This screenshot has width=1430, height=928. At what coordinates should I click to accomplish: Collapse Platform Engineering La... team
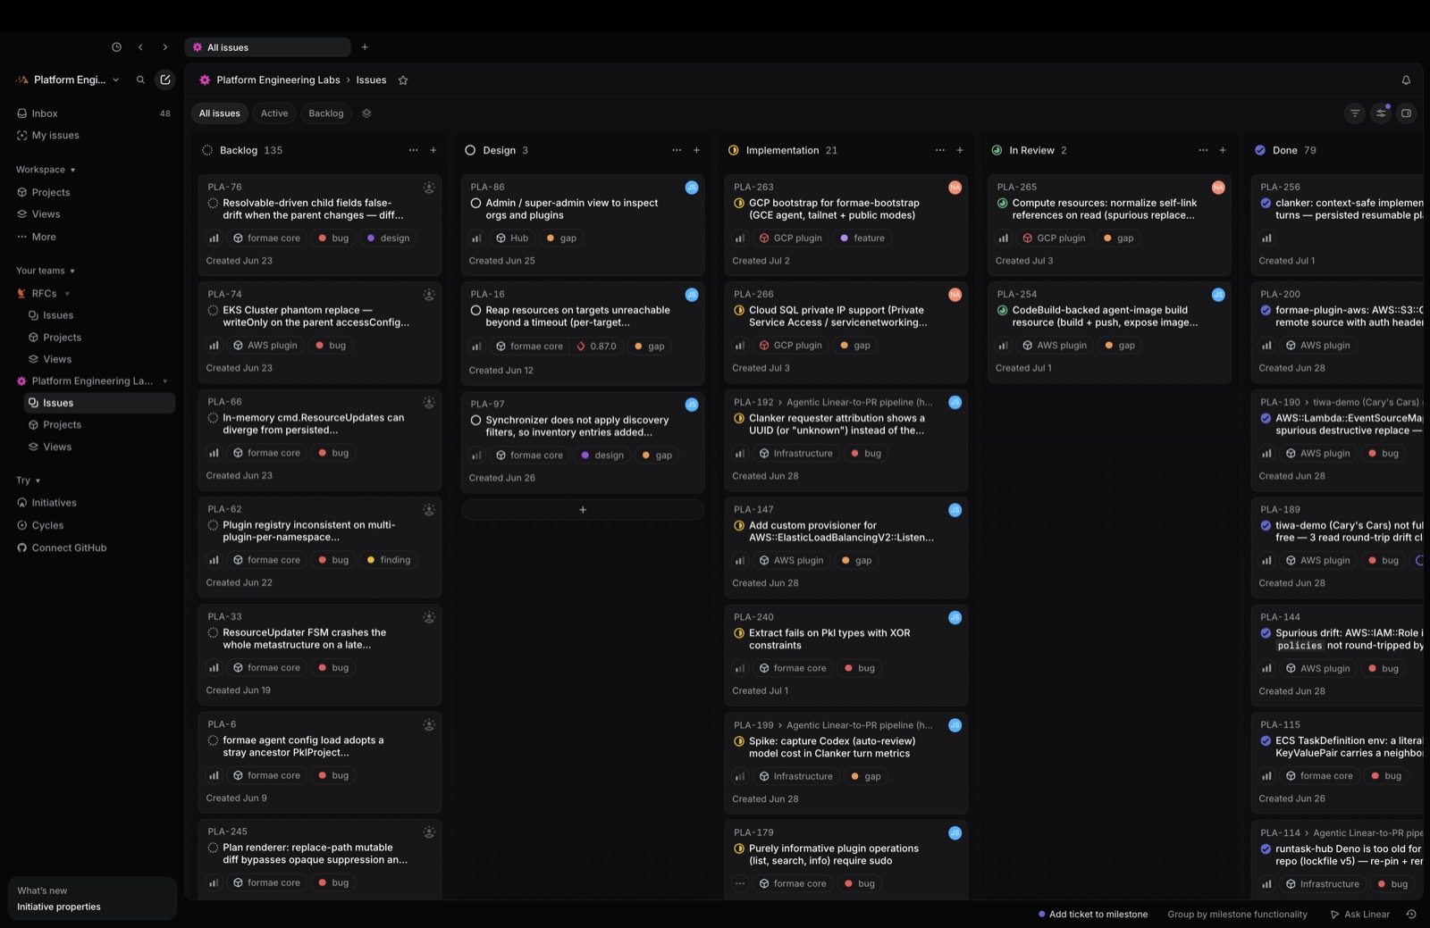click(x=164, y=381)
